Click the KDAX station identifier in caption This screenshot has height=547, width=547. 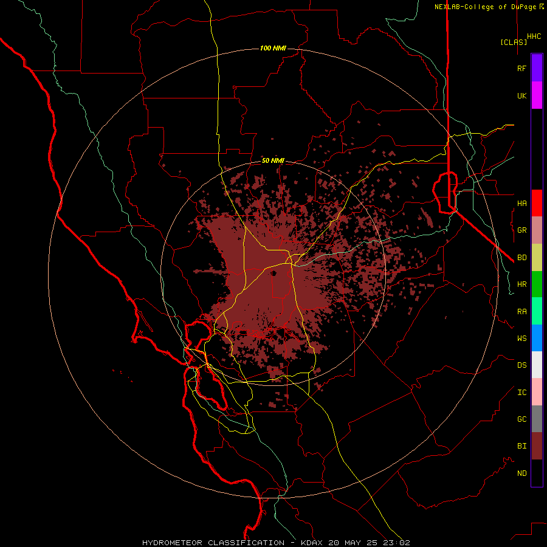point(312,543)
